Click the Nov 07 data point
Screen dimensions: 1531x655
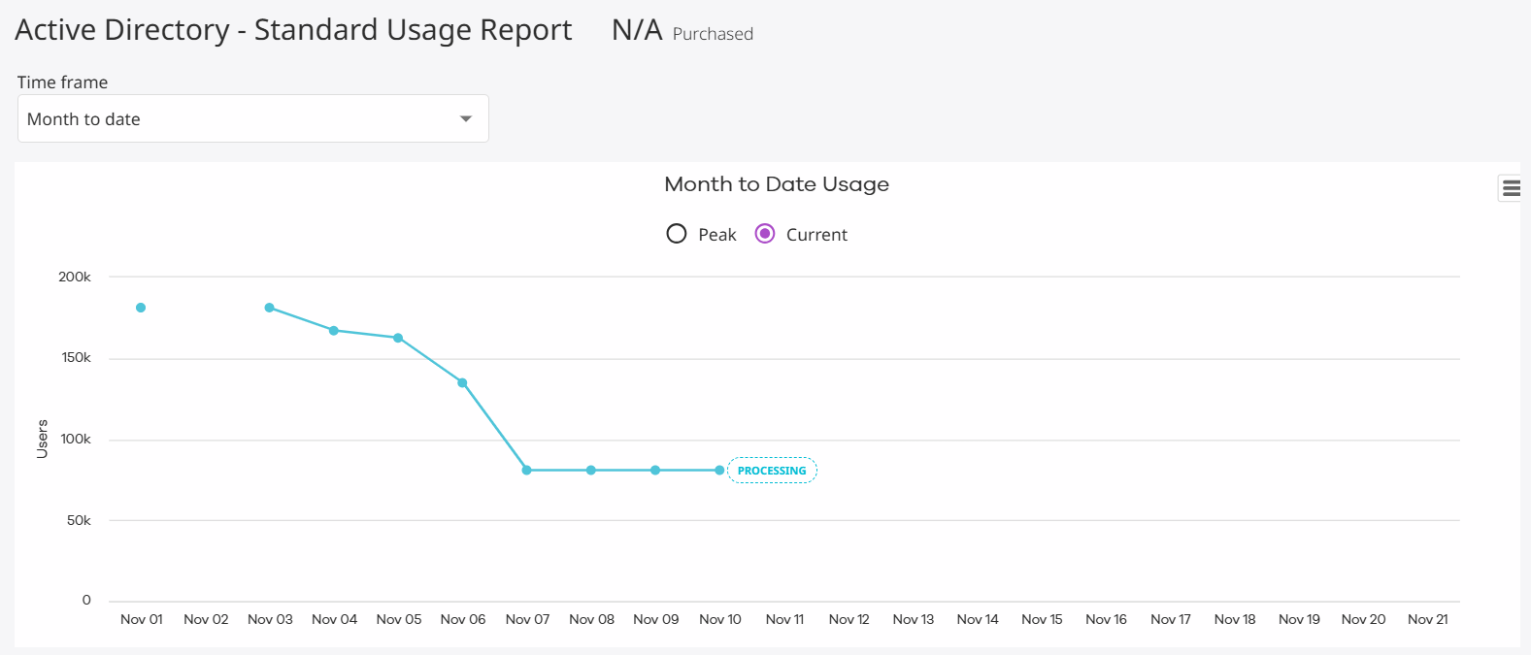(527, 471)
